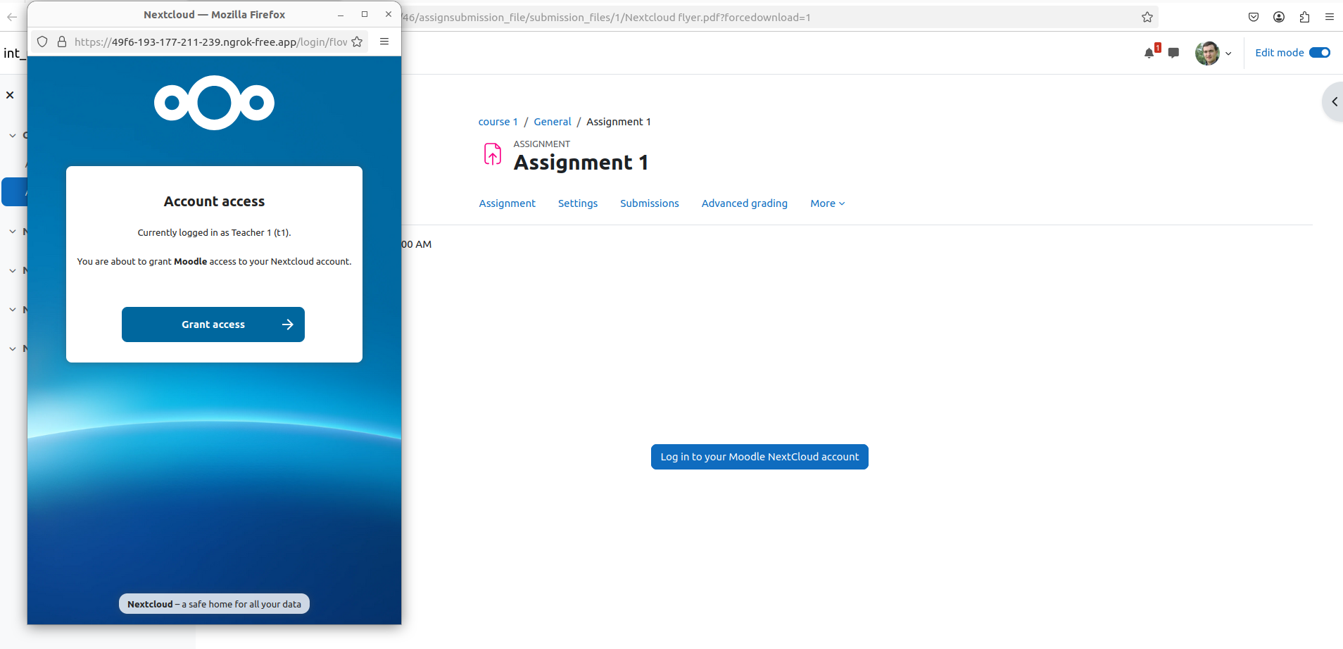Open the Firefox account icon
The image size is (1343, 649).
click(1279, 17)
